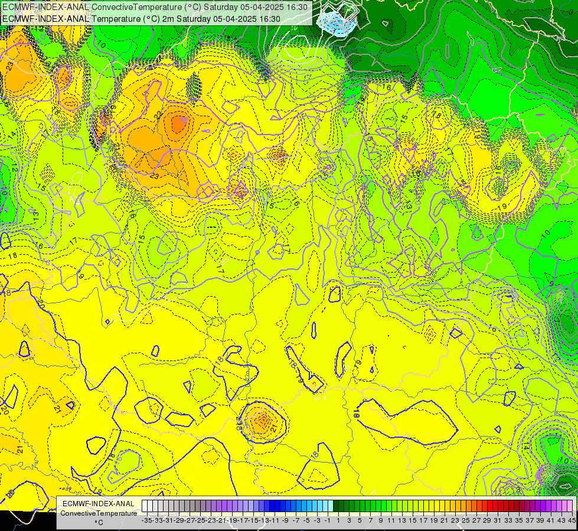
Task: Click the -25 legend scale label
Action: tap(200, 520)
